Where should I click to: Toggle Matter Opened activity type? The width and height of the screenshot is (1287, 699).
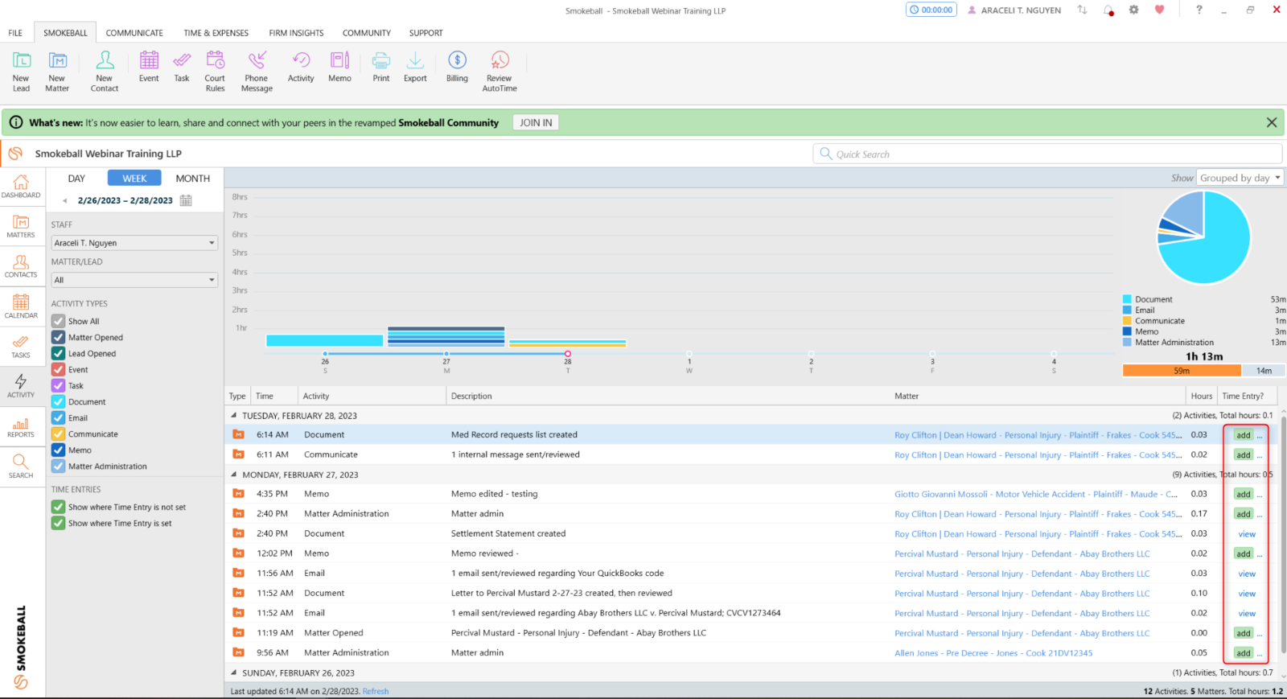58,337
